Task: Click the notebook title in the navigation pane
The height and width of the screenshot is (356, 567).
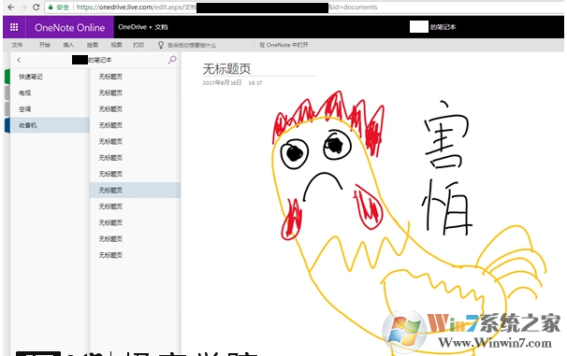Action: click(92, 60)
